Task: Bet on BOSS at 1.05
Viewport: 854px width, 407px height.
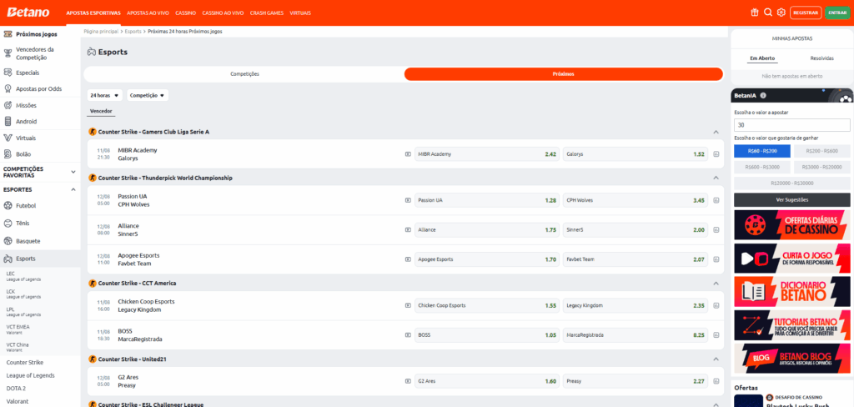Action: tap(487, 335)
